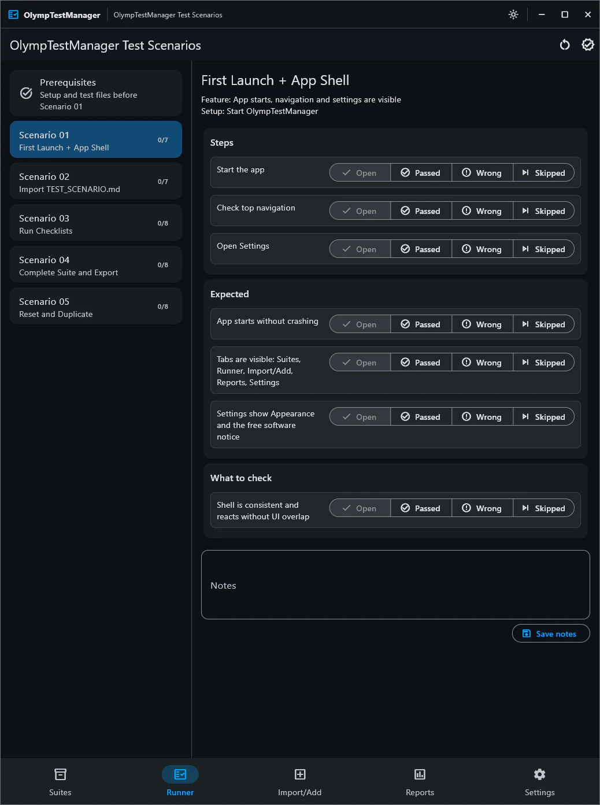This screenshot has width=600, height=805.
Task: Click the 'Expected' section heading
Action: click(x=229, y=294)
